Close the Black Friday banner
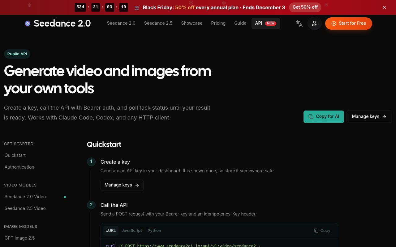 coord(384,7)
